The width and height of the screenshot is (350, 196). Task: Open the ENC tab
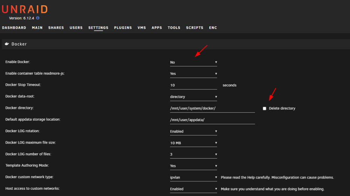213,28
